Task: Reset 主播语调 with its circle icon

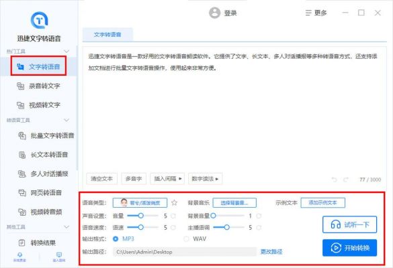Action: 259,228
